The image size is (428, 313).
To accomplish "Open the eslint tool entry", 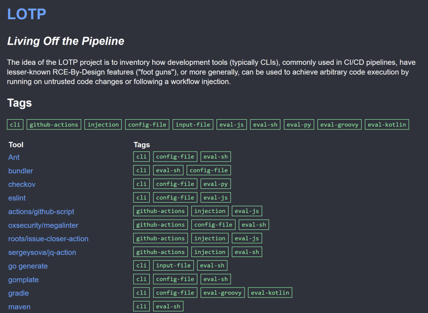I will [x=17, y=198].
